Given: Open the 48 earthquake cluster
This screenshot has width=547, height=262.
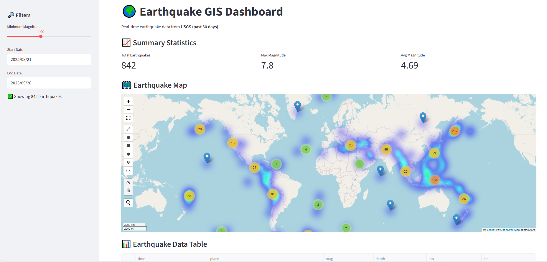Looking at the screenshot, I should pyautogui.click(x=386, y=149).
